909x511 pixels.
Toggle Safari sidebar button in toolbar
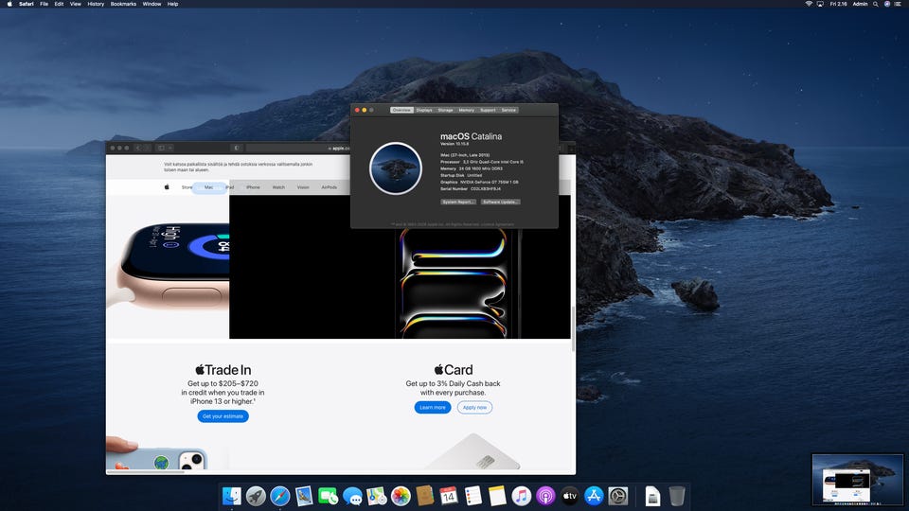click(162, 148)
